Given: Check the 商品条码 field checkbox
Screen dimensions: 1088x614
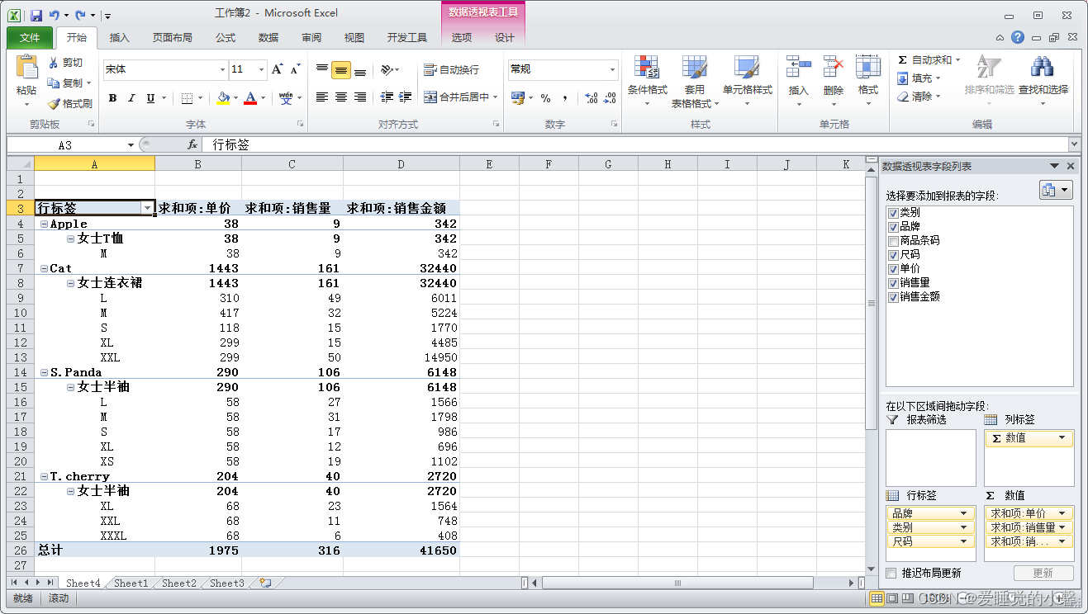Looking at the screenshot, I should click(x=893, y=241).
